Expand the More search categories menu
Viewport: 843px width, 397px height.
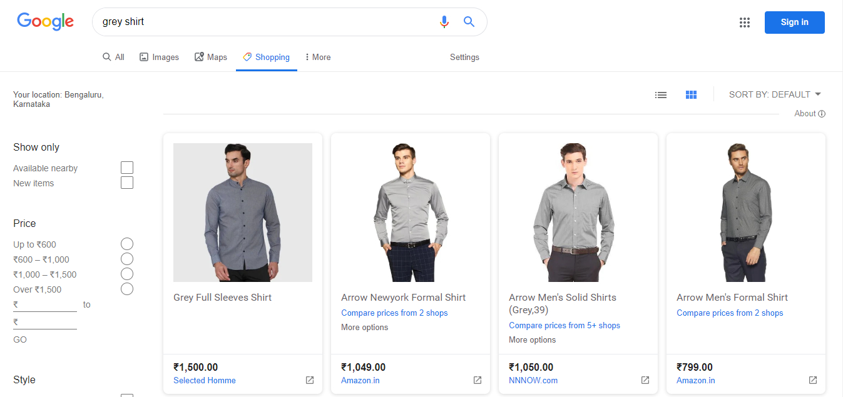(317, 57)
